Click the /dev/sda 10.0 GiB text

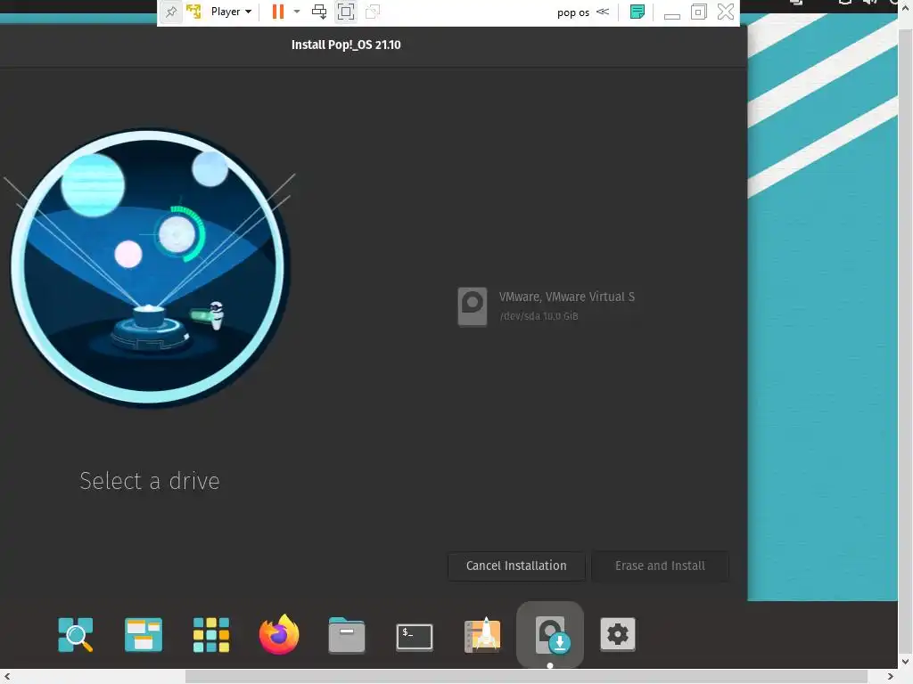tap(539, 316)
